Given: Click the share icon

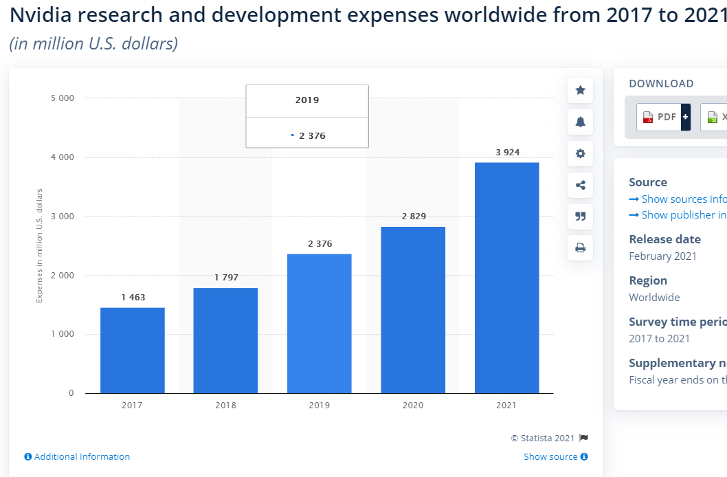Looking at the screenshot, I should [x=580, y=185].
